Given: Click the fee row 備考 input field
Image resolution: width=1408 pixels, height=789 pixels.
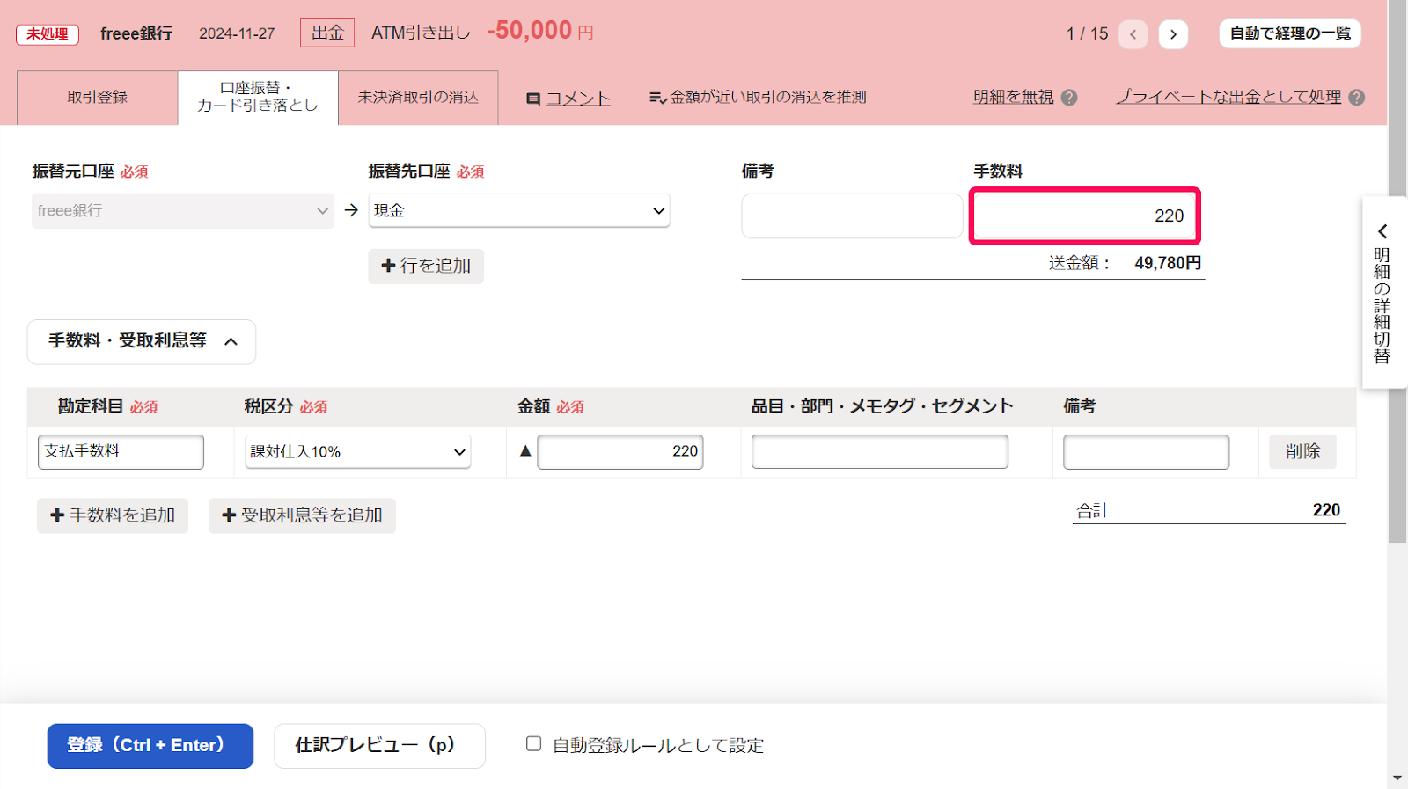Looking at the screenshot, I should (1146, 451).
